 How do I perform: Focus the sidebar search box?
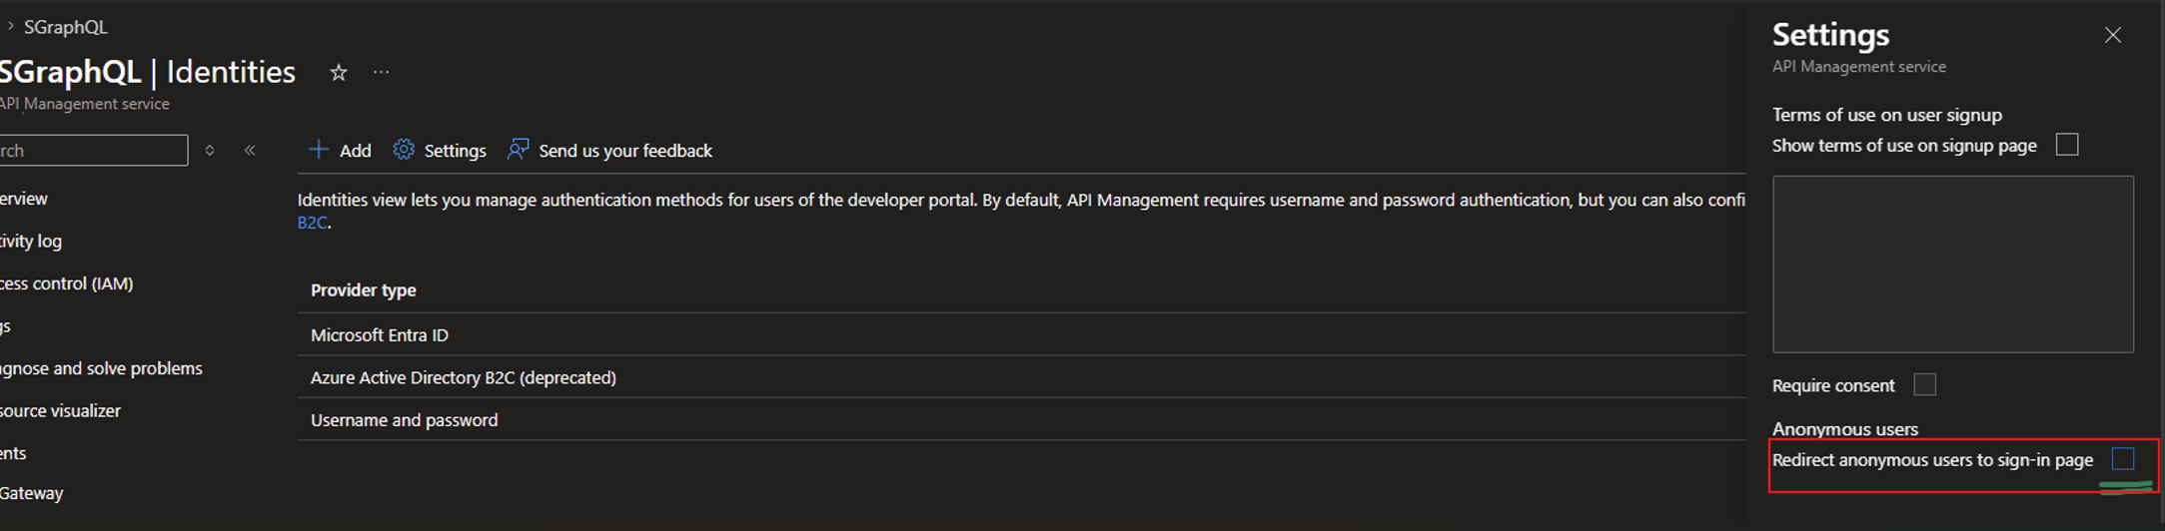pos(92,151)
